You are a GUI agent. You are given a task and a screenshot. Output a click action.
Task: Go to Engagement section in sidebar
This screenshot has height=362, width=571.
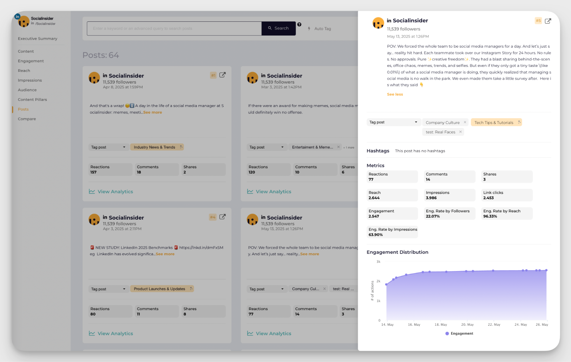pyautogui.click(x=31, y=61)
